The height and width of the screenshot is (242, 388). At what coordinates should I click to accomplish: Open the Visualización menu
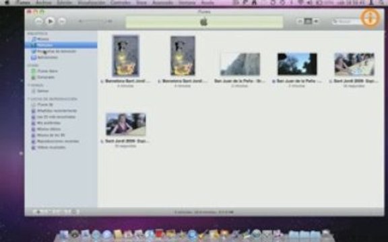point(92,3)
